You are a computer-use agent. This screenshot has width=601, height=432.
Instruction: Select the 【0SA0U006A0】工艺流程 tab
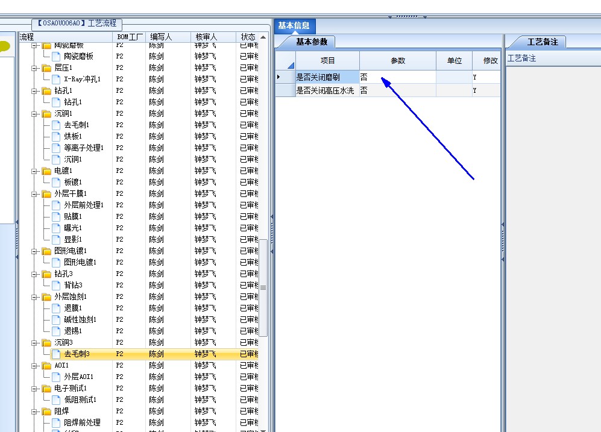(x=77, y=23)
